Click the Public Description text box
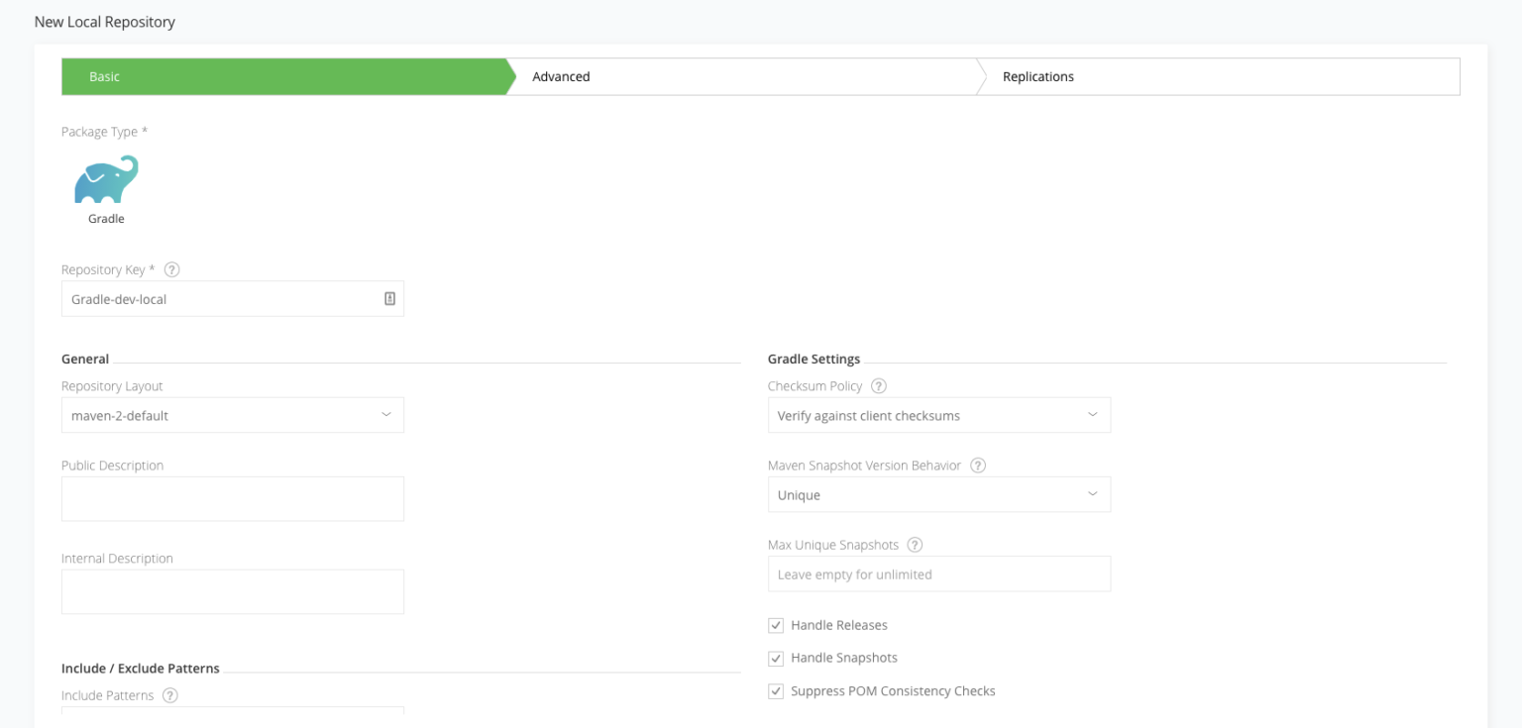Screen dimensions: 1522x728 232,498
